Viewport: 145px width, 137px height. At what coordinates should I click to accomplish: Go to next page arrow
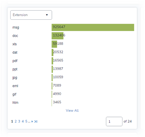(x=32, y=121)
